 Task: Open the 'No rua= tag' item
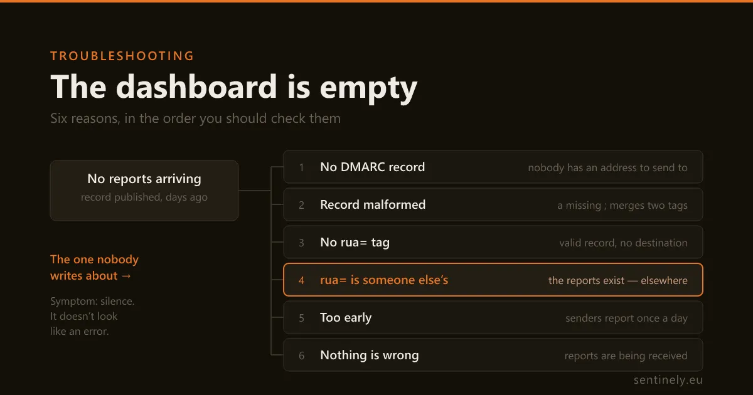tap(493, 242)
